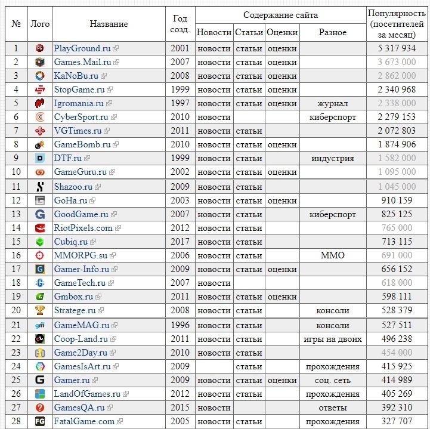Screen dimensions: 430x429
Task: Open the GameMAG.ru link
Action: point(82,325)
